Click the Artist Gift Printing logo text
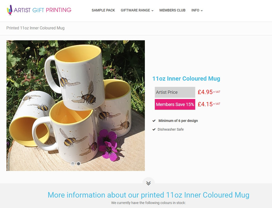The width and height of the screenshot is (272, 208). [x=42, y=10]
